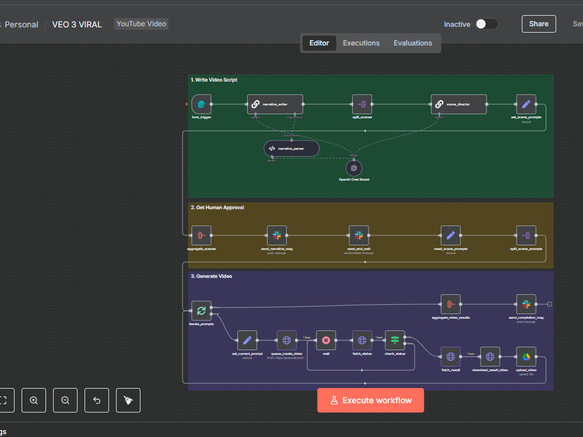Select the '3. Generate Video' sticky note title
Image resolution: width=583 pixels, height=437 pixels.
211,276
